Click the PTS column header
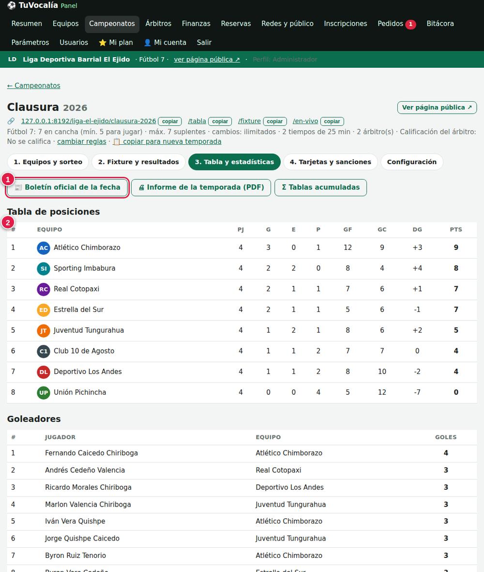 (455, 230)
